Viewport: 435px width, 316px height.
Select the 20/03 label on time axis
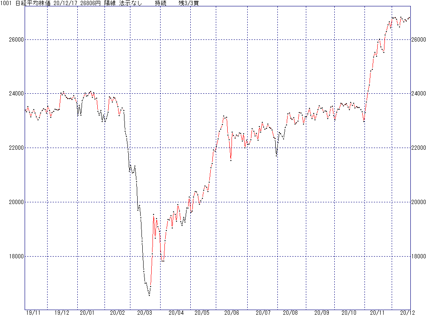144,313
